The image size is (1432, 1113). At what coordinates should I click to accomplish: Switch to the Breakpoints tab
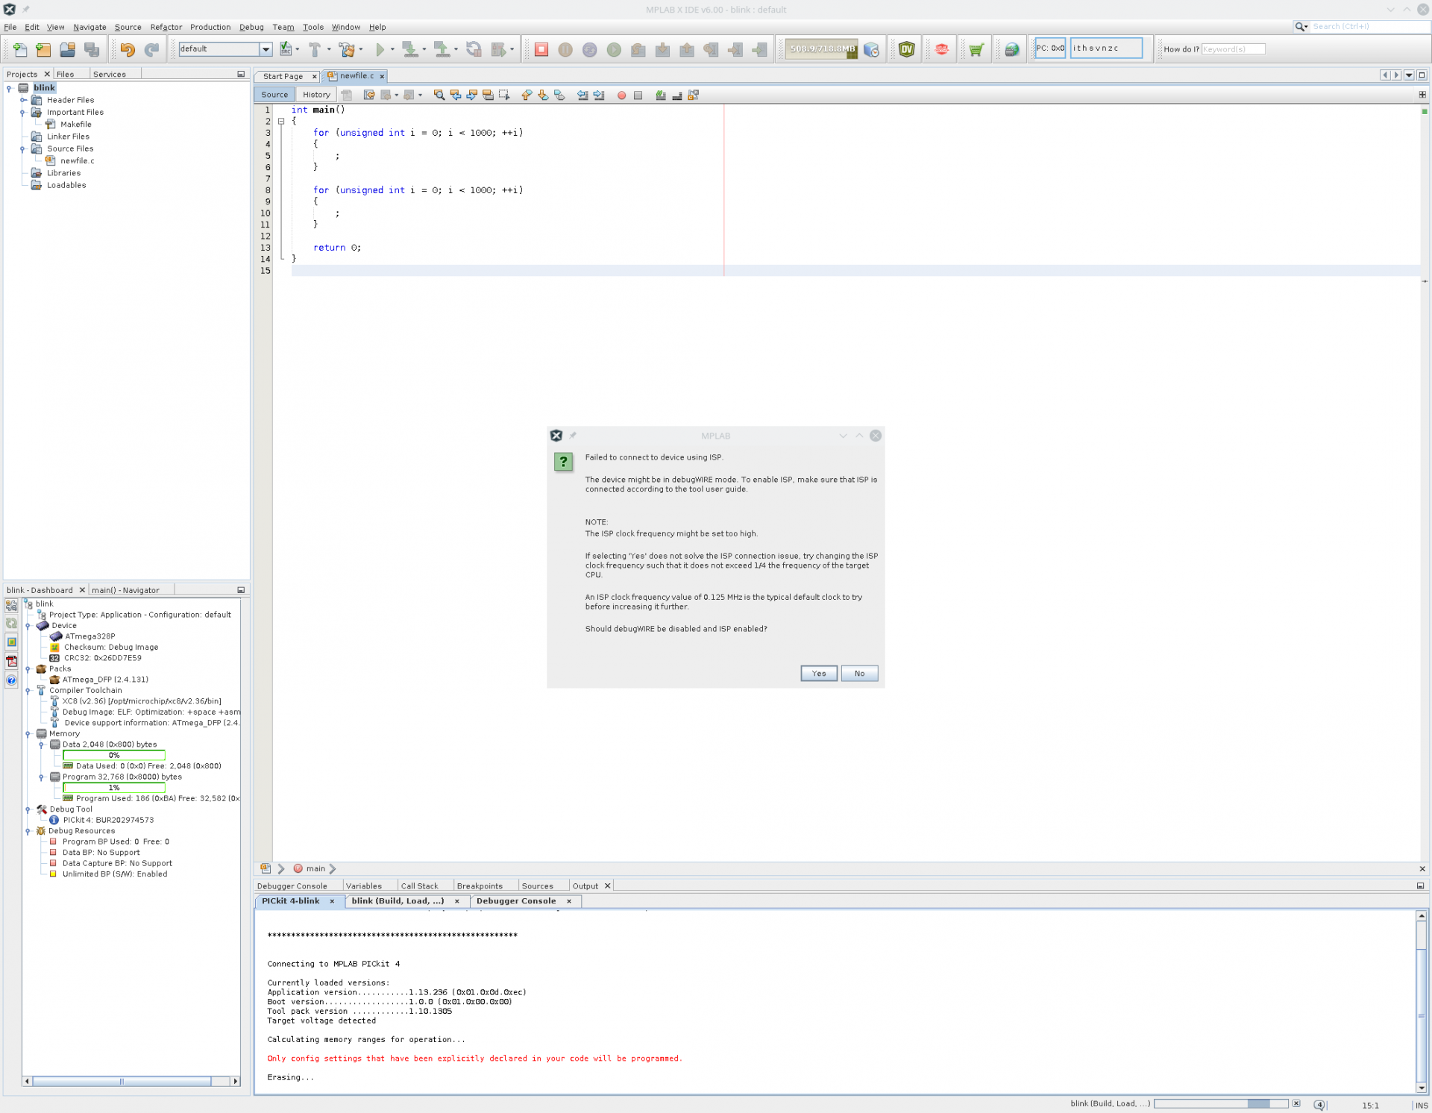(480, 886)
